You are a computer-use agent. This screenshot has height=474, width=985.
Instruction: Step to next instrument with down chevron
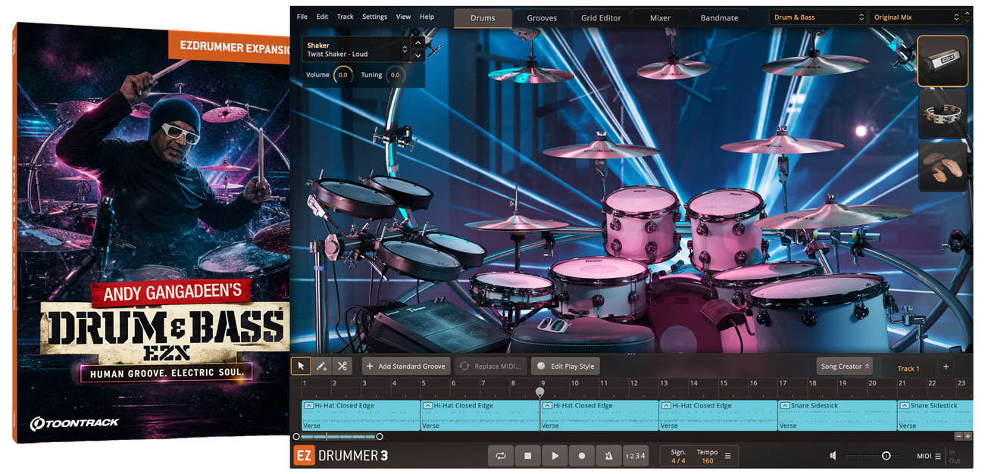coord(417,55)
